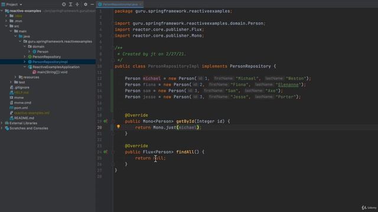Click the main method icon in tree
The height and width of the screenshot is (212, 378).
34,72
